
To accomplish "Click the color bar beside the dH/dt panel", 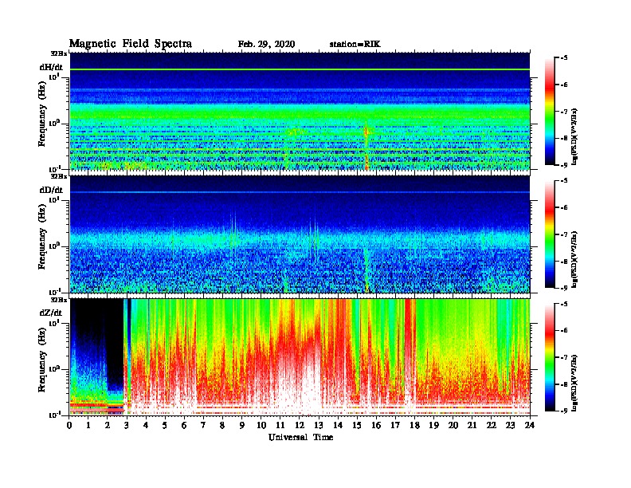I will [550, 112].
